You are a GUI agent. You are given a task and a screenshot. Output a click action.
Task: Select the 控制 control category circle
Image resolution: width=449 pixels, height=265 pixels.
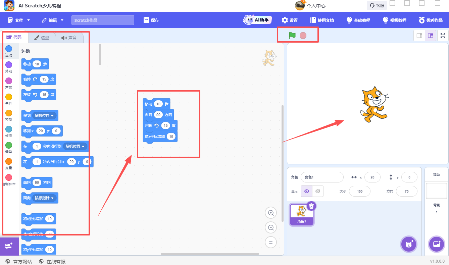click(x=9, y=113)
